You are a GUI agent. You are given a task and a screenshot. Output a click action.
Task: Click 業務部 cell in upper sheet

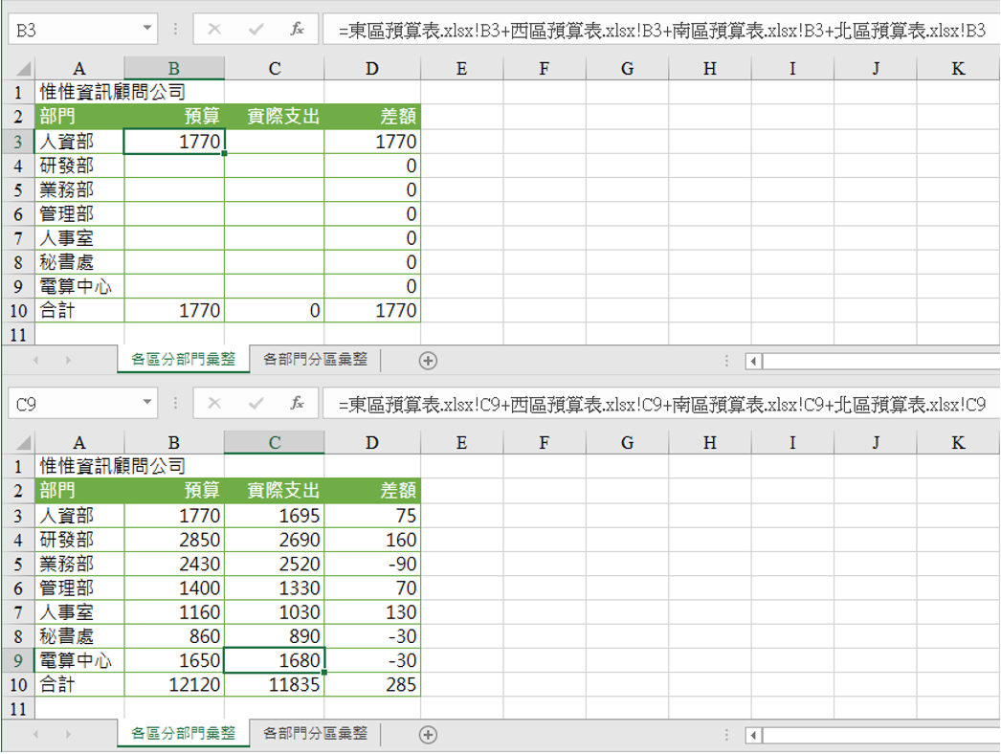tap(79, 189)
